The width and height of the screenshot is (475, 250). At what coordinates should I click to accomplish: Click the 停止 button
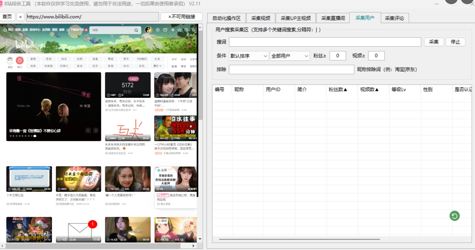pos(455,42)
